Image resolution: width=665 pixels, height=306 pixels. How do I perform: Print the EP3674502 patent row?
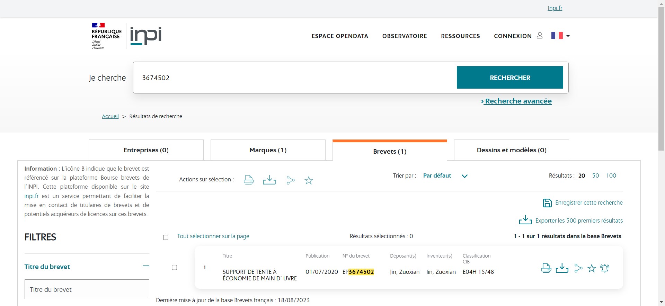point(546,268)
